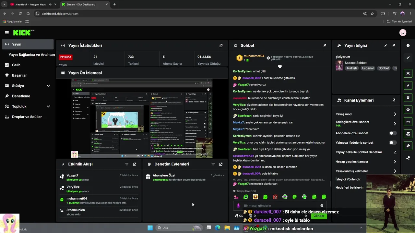The height and width of the screenshot is (233, 415).
Task: Toggle activity feed lightning widget in sidebar
Action: [x=408, y=85]
